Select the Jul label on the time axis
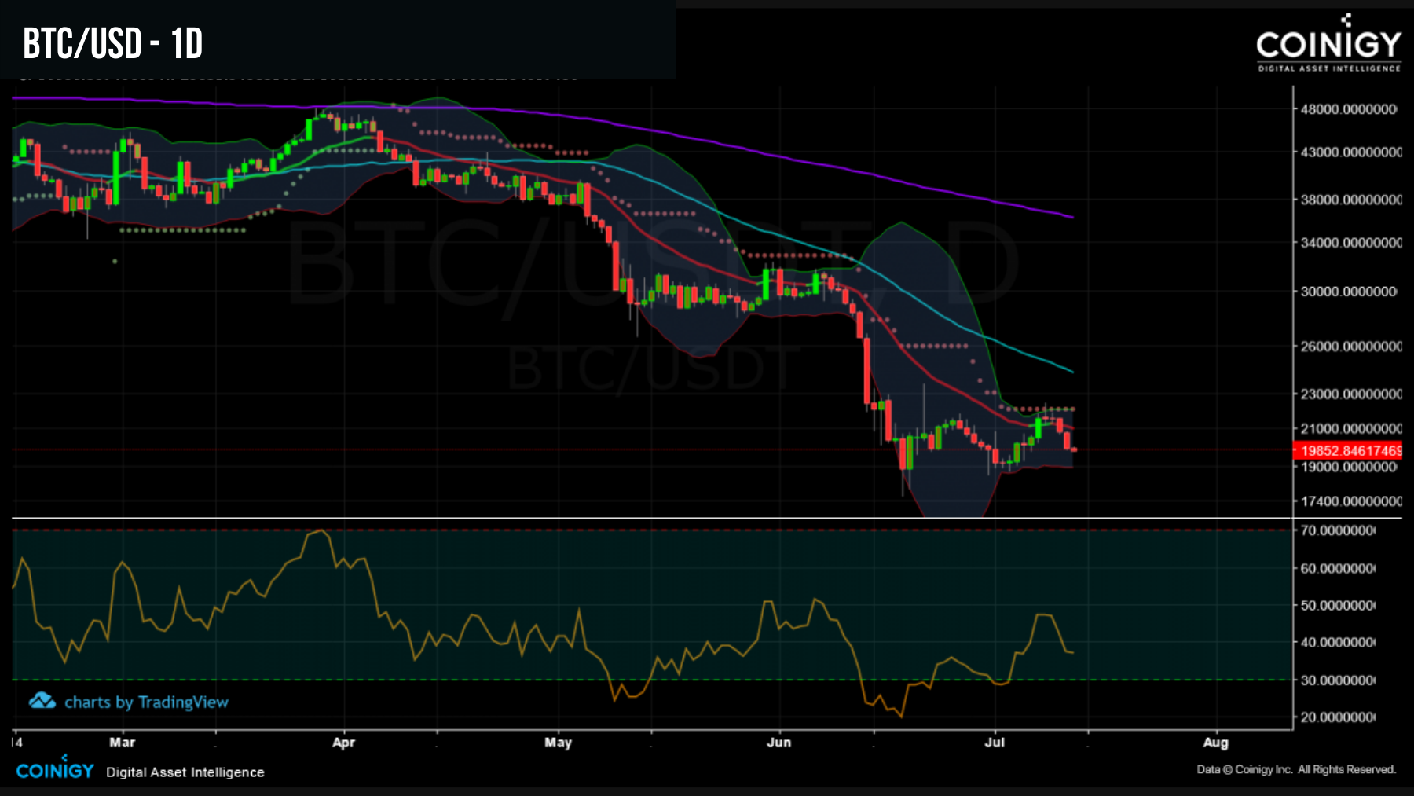The height and width of the screenshot is (796, 1414). tap(995, 742)
